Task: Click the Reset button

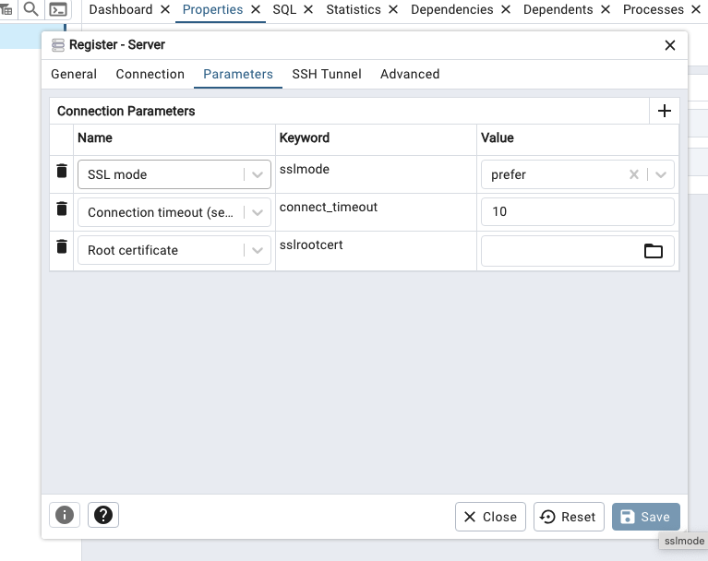Action: (570, 517)
